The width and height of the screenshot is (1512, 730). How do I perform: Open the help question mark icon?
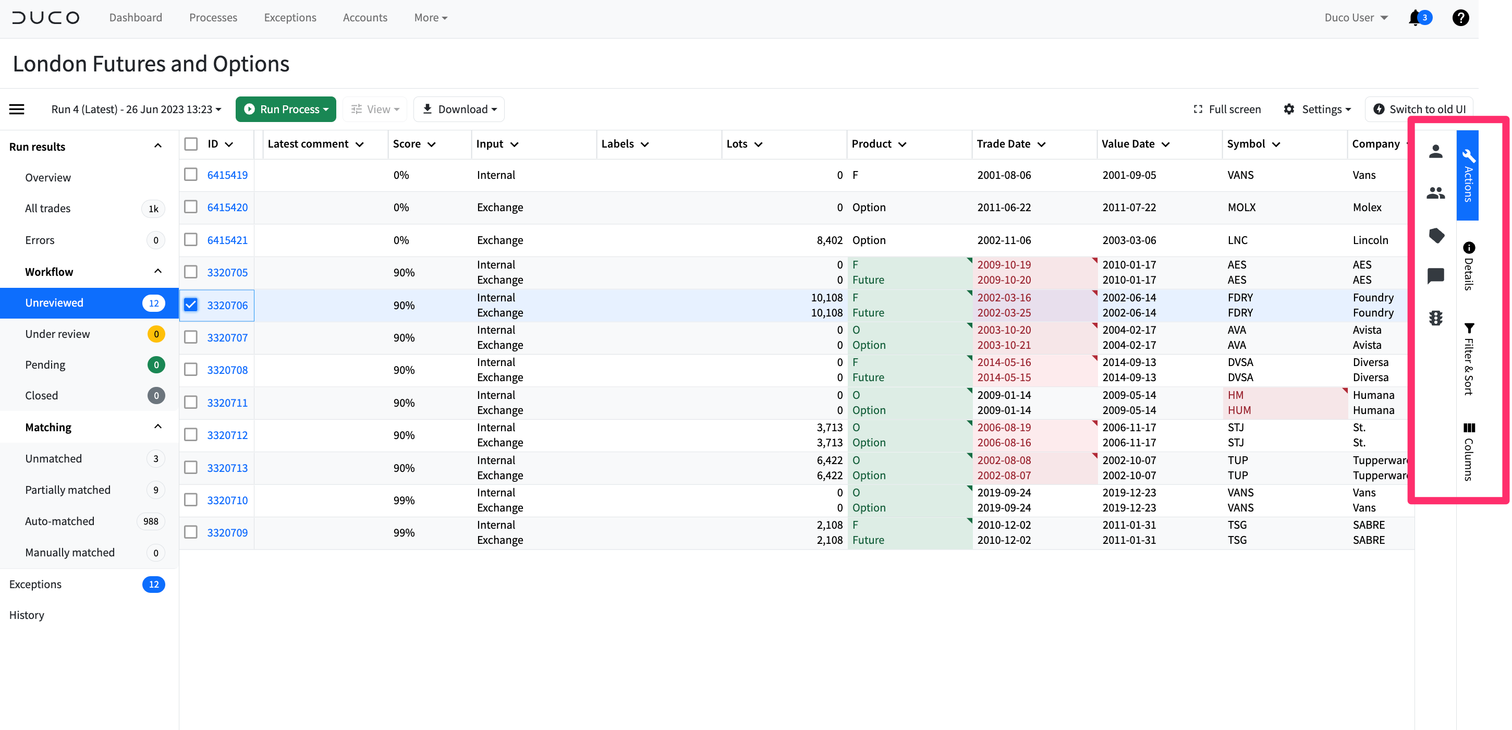click(x=1461, y=18)
